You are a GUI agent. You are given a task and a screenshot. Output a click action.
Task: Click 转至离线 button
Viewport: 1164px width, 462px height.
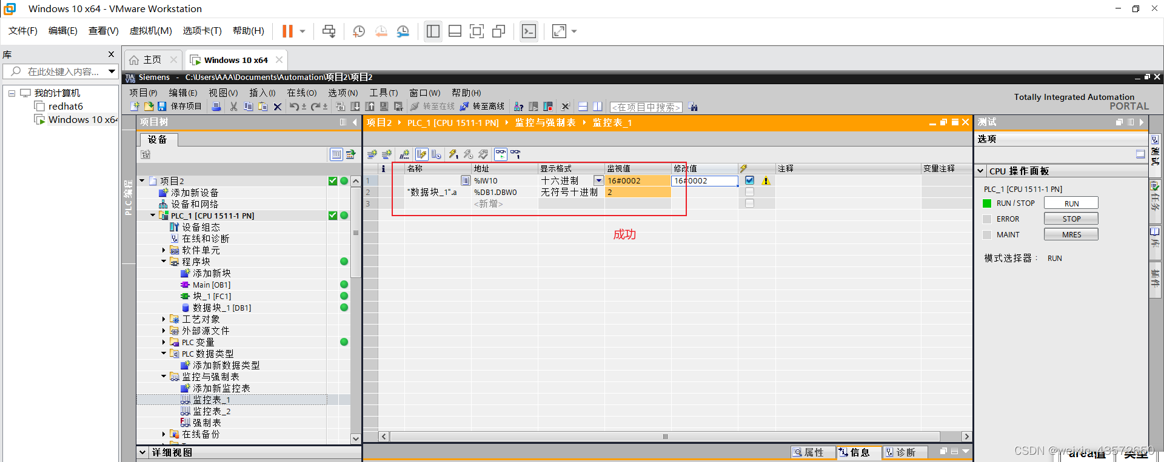click(x=482, y=107)
